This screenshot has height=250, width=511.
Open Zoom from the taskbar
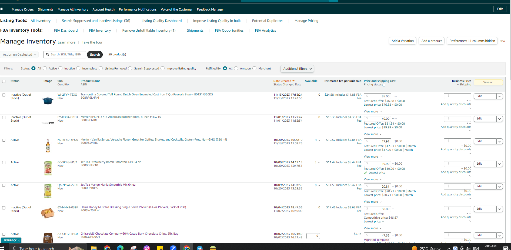click(173, 248)
